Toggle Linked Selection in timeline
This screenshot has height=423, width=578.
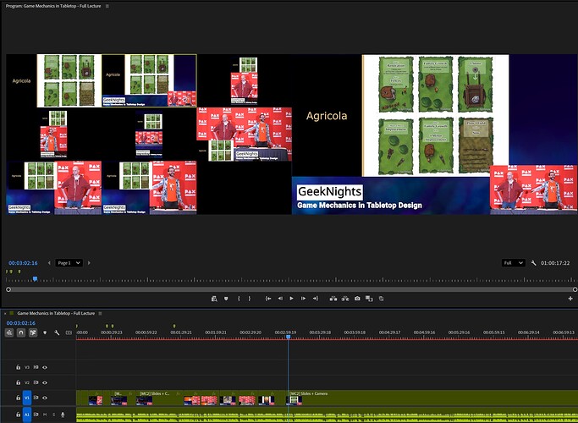pos(33,332)
